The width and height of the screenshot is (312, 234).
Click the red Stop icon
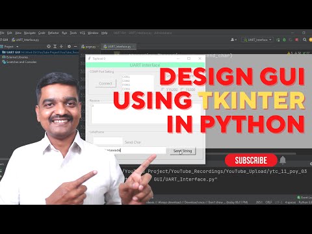[297, 40]
